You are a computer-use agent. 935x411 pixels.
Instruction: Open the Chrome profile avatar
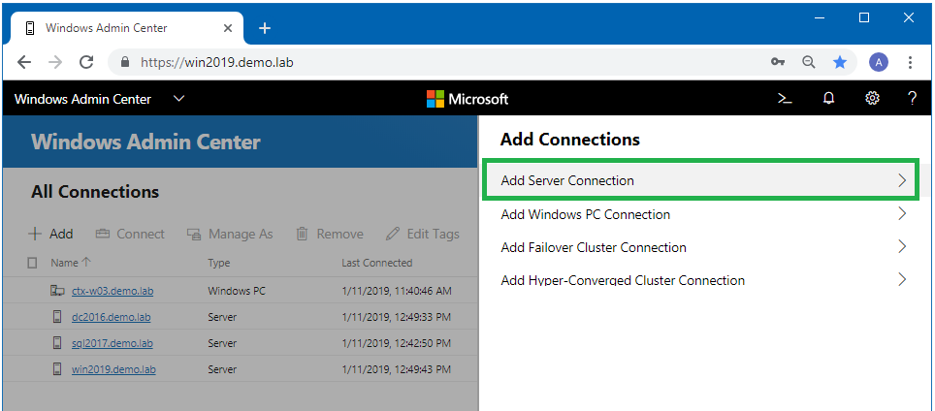879,62
